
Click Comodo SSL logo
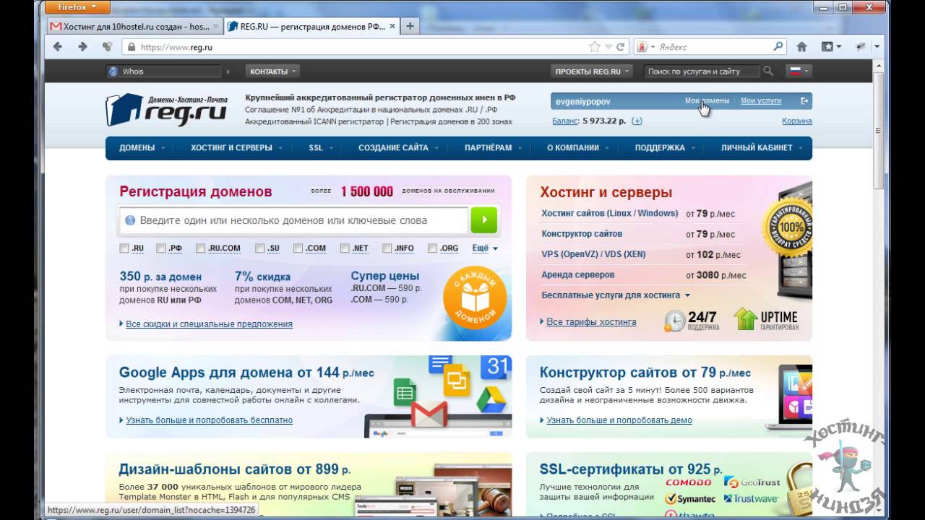(x=688, y=482)
